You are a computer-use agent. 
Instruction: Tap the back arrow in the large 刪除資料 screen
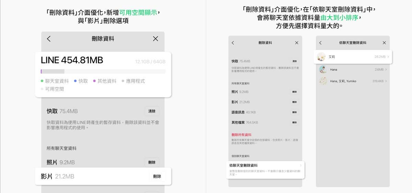[49, 39]
